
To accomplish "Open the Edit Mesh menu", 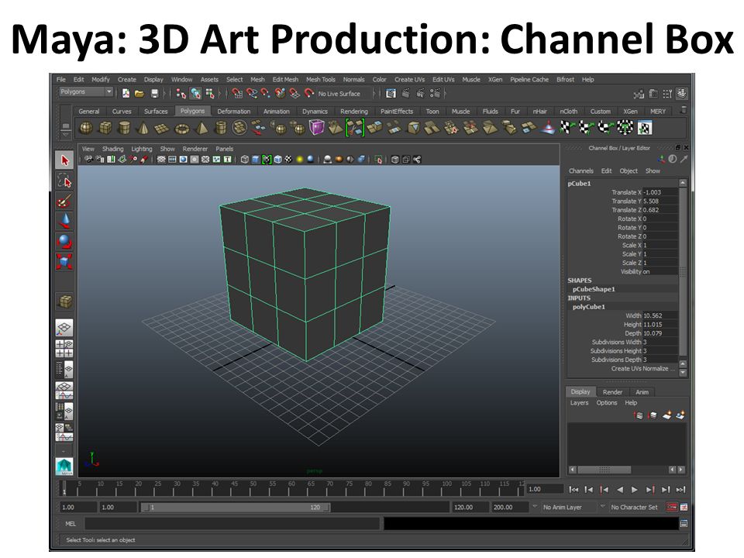I will (285, 79).
